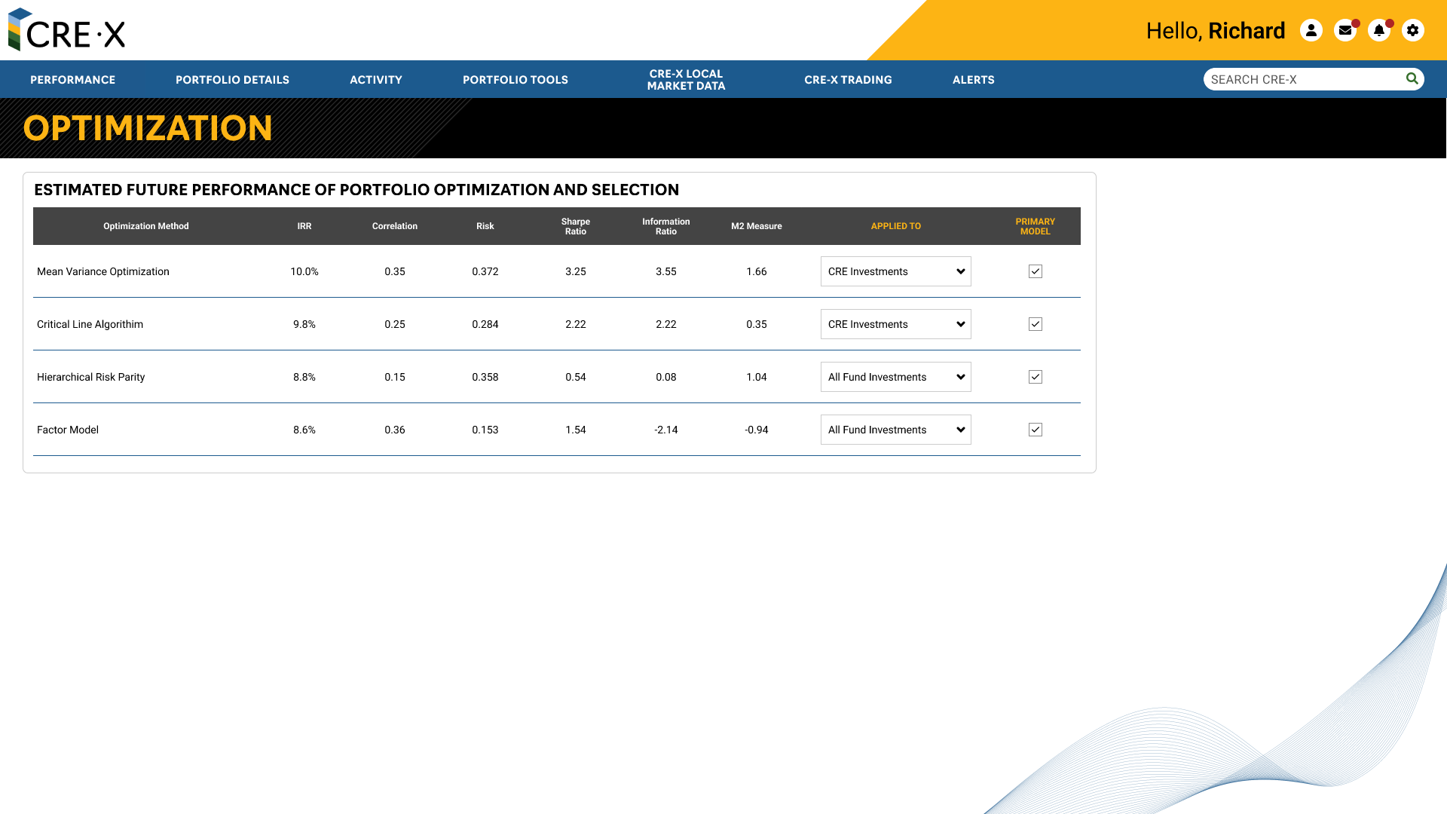Go to CRE-X Local Market Data

click(686, 80)
